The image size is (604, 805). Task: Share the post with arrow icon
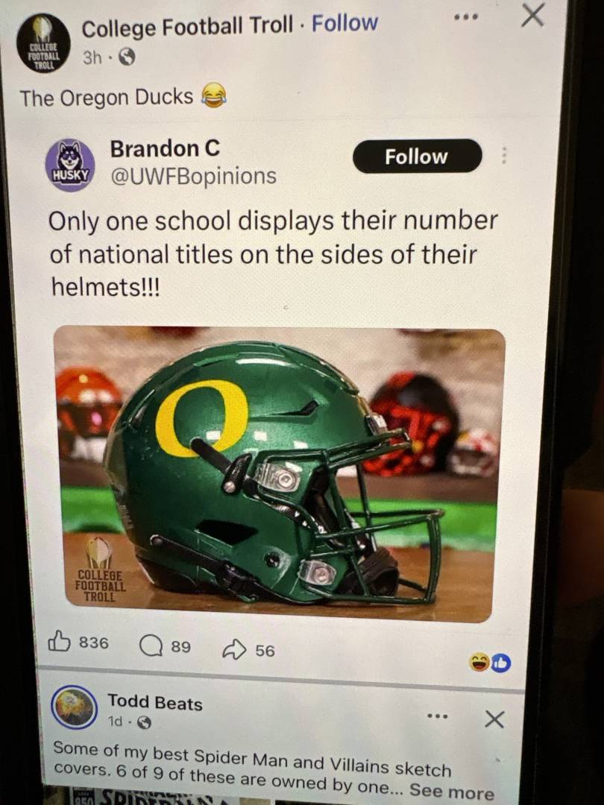[x=234, y=650]
